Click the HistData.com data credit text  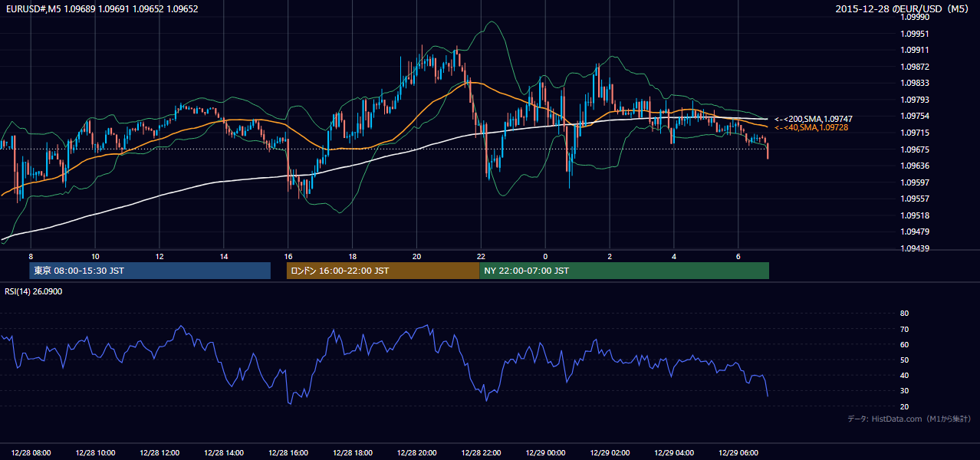[909, 419]
